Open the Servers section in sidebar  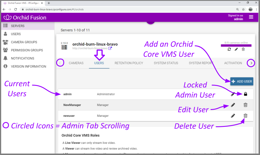28,26
